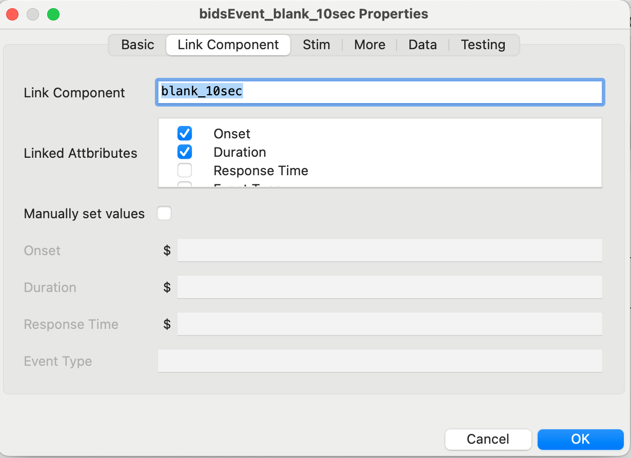Uncheck the Onset linked attribute

tap(185, 134)
